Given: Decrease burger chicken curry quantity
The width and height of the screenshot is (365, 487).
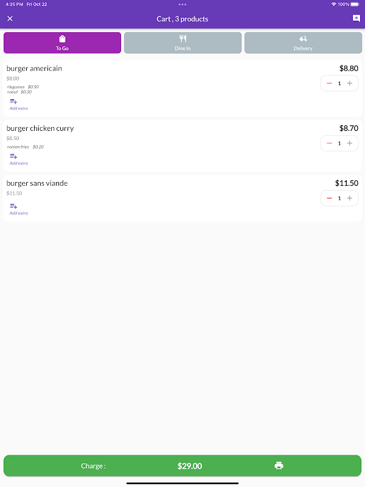Looking at the screenshot, I should pyautogui.click(x=329, y=144).
